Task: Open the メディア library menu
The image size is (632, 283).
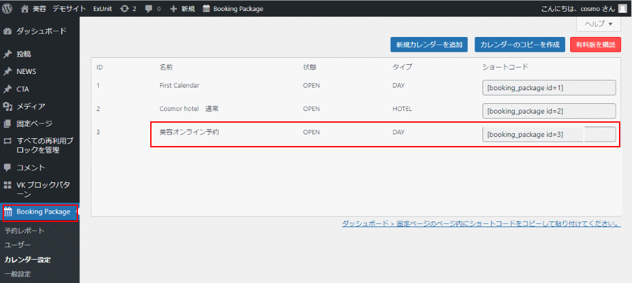Action: click(31, 106)
